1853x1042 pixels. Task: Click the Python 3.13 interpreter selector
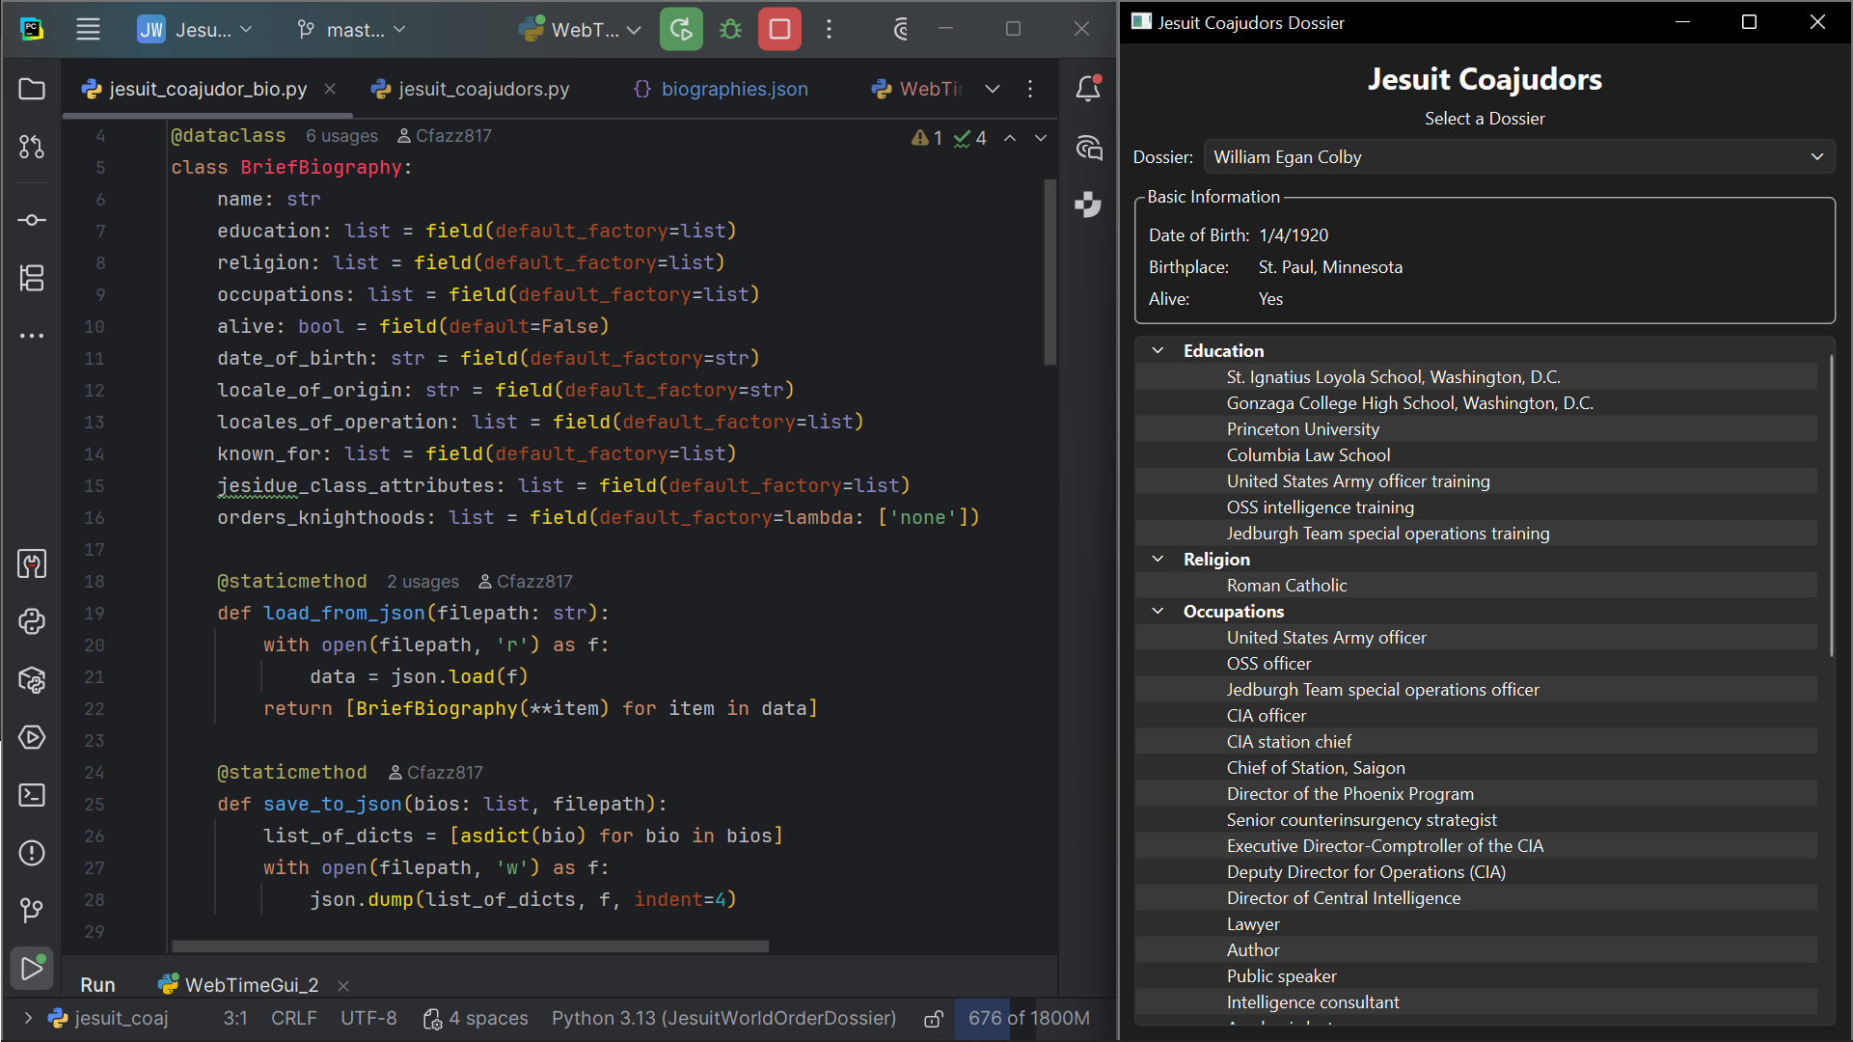(x=723, y=1019)
